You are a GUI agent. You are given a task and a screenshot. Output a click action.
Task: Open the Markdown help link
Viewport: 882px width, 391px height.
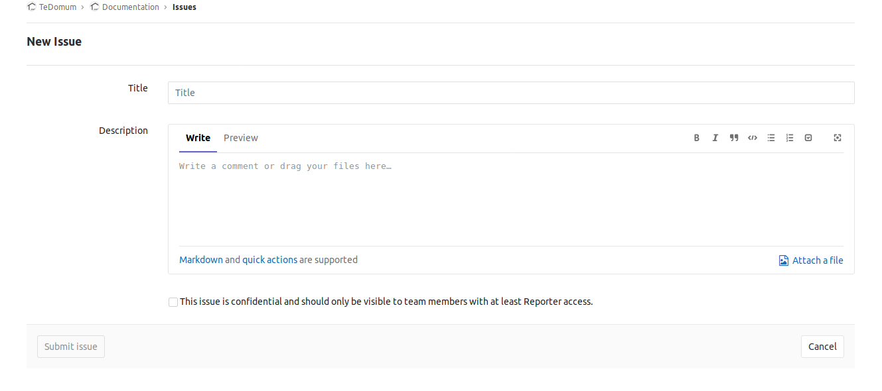[x=201, y=260]
